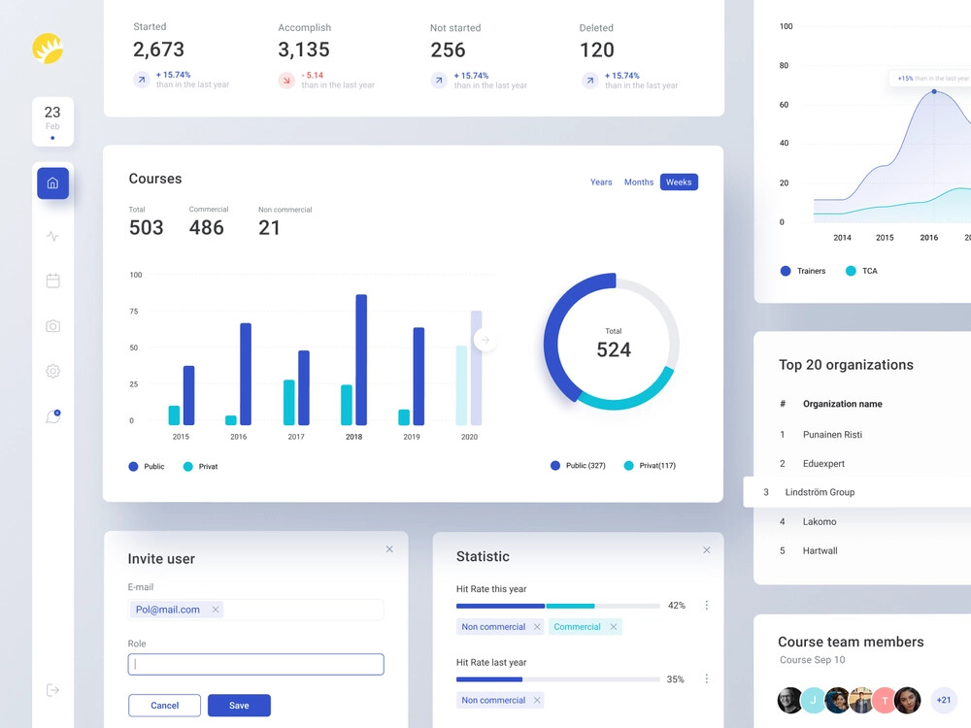
Task: Select the Months tab in Courses
Action: (638, 182)
